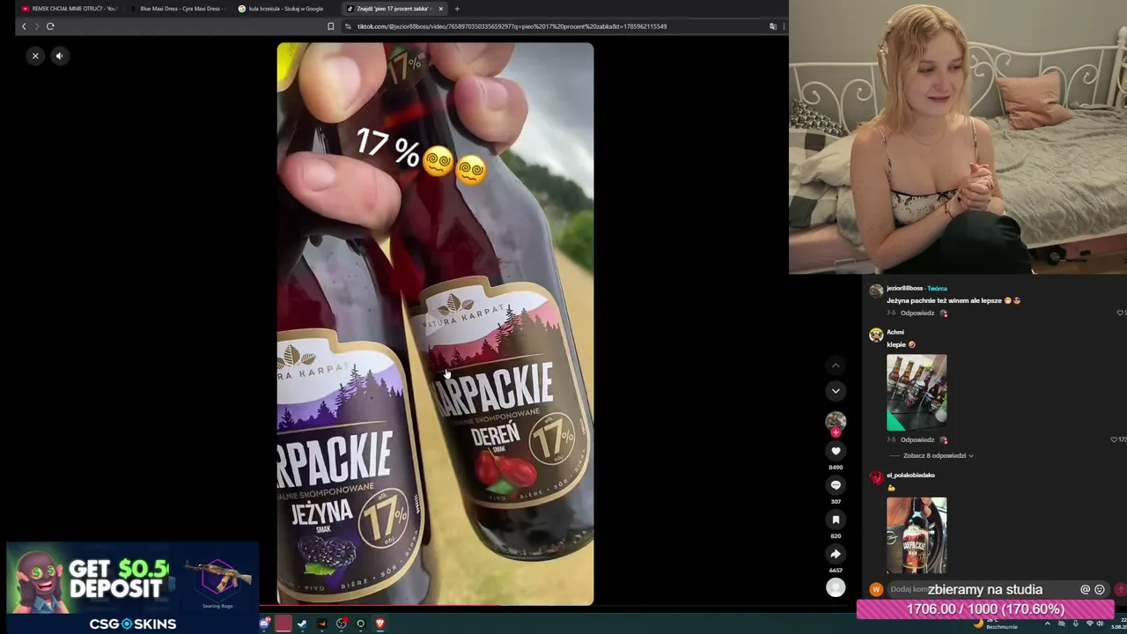1127x634 pixels.
Task: Switch to the Blue Maxi Dress tab
Action: 179,9
